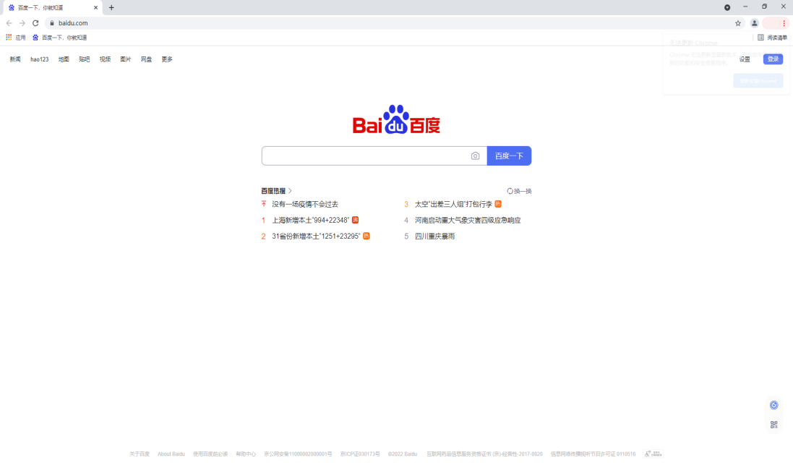Open the Chrome three-dot menu
The image size is (793, 463).
(784, 22)
